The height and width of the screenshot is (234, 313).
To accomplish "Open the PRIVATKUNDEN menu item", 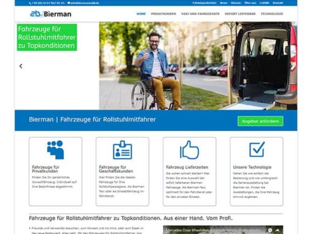I will tap(163, 14).
